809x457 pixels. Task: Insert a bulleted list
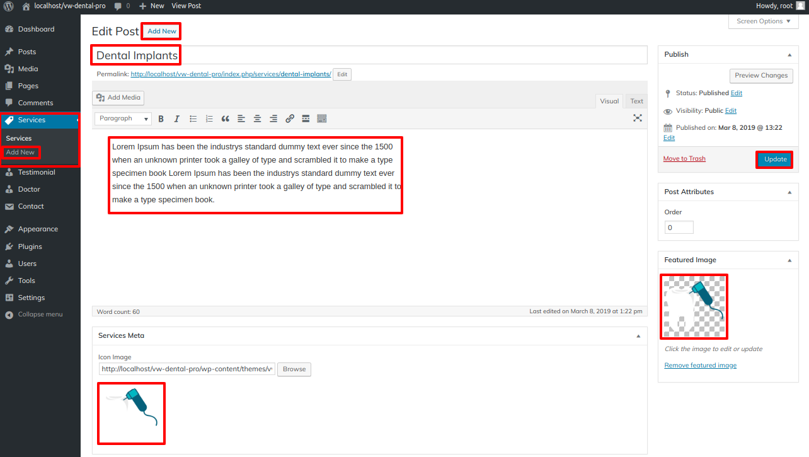[x=193, y=119]
